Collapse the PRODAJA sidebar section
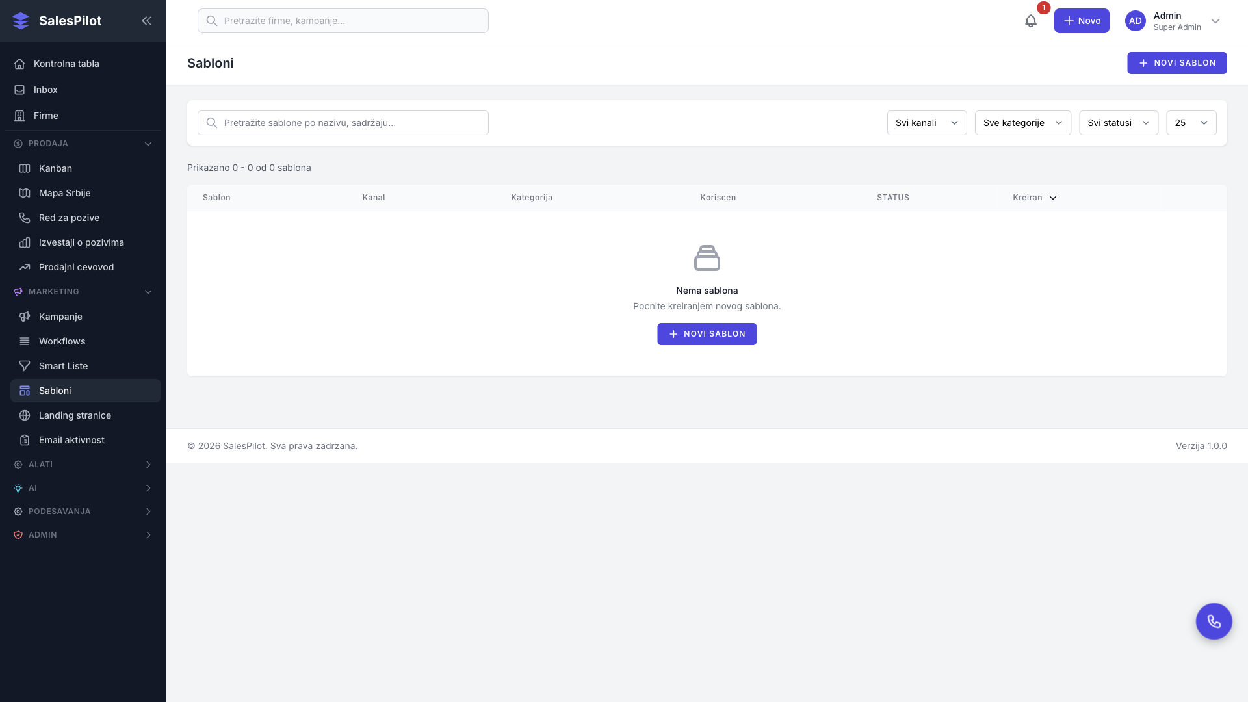The width and height of the screenshot is (1248, 702). [148, 144]
